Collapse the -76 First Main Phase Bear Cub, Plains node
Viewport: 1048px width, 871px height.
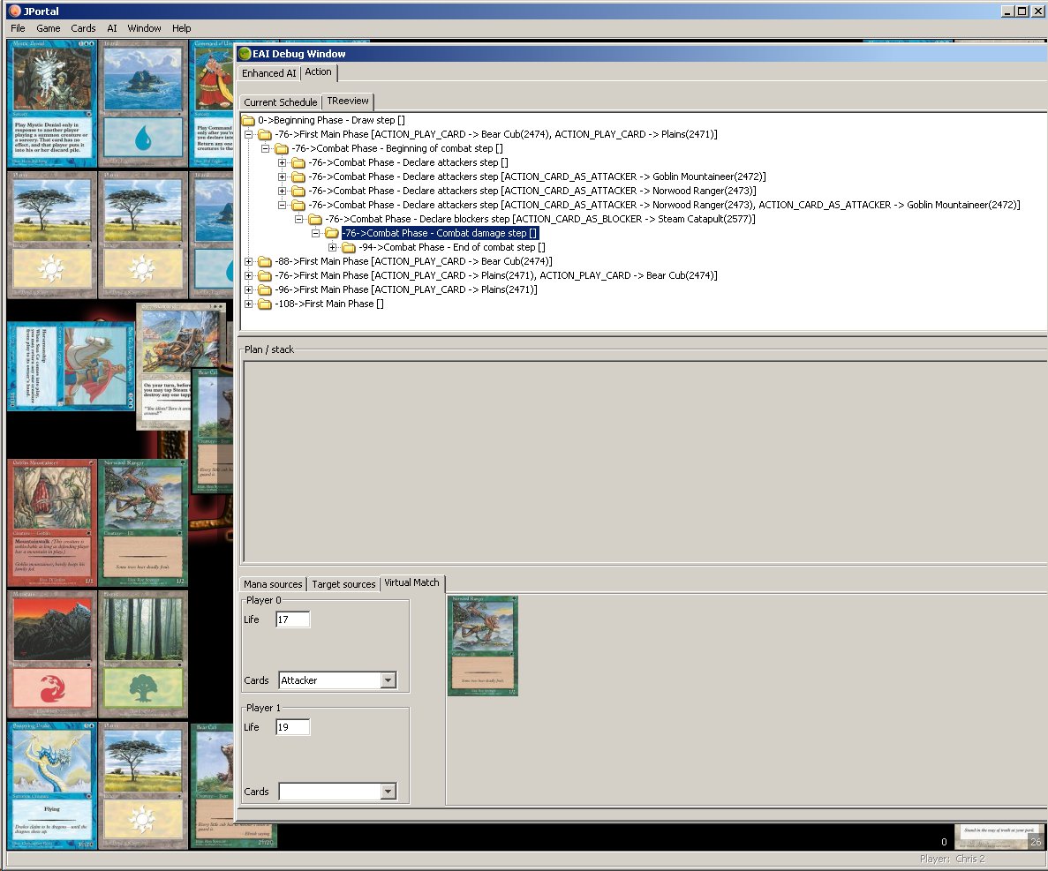coord(249,134)
